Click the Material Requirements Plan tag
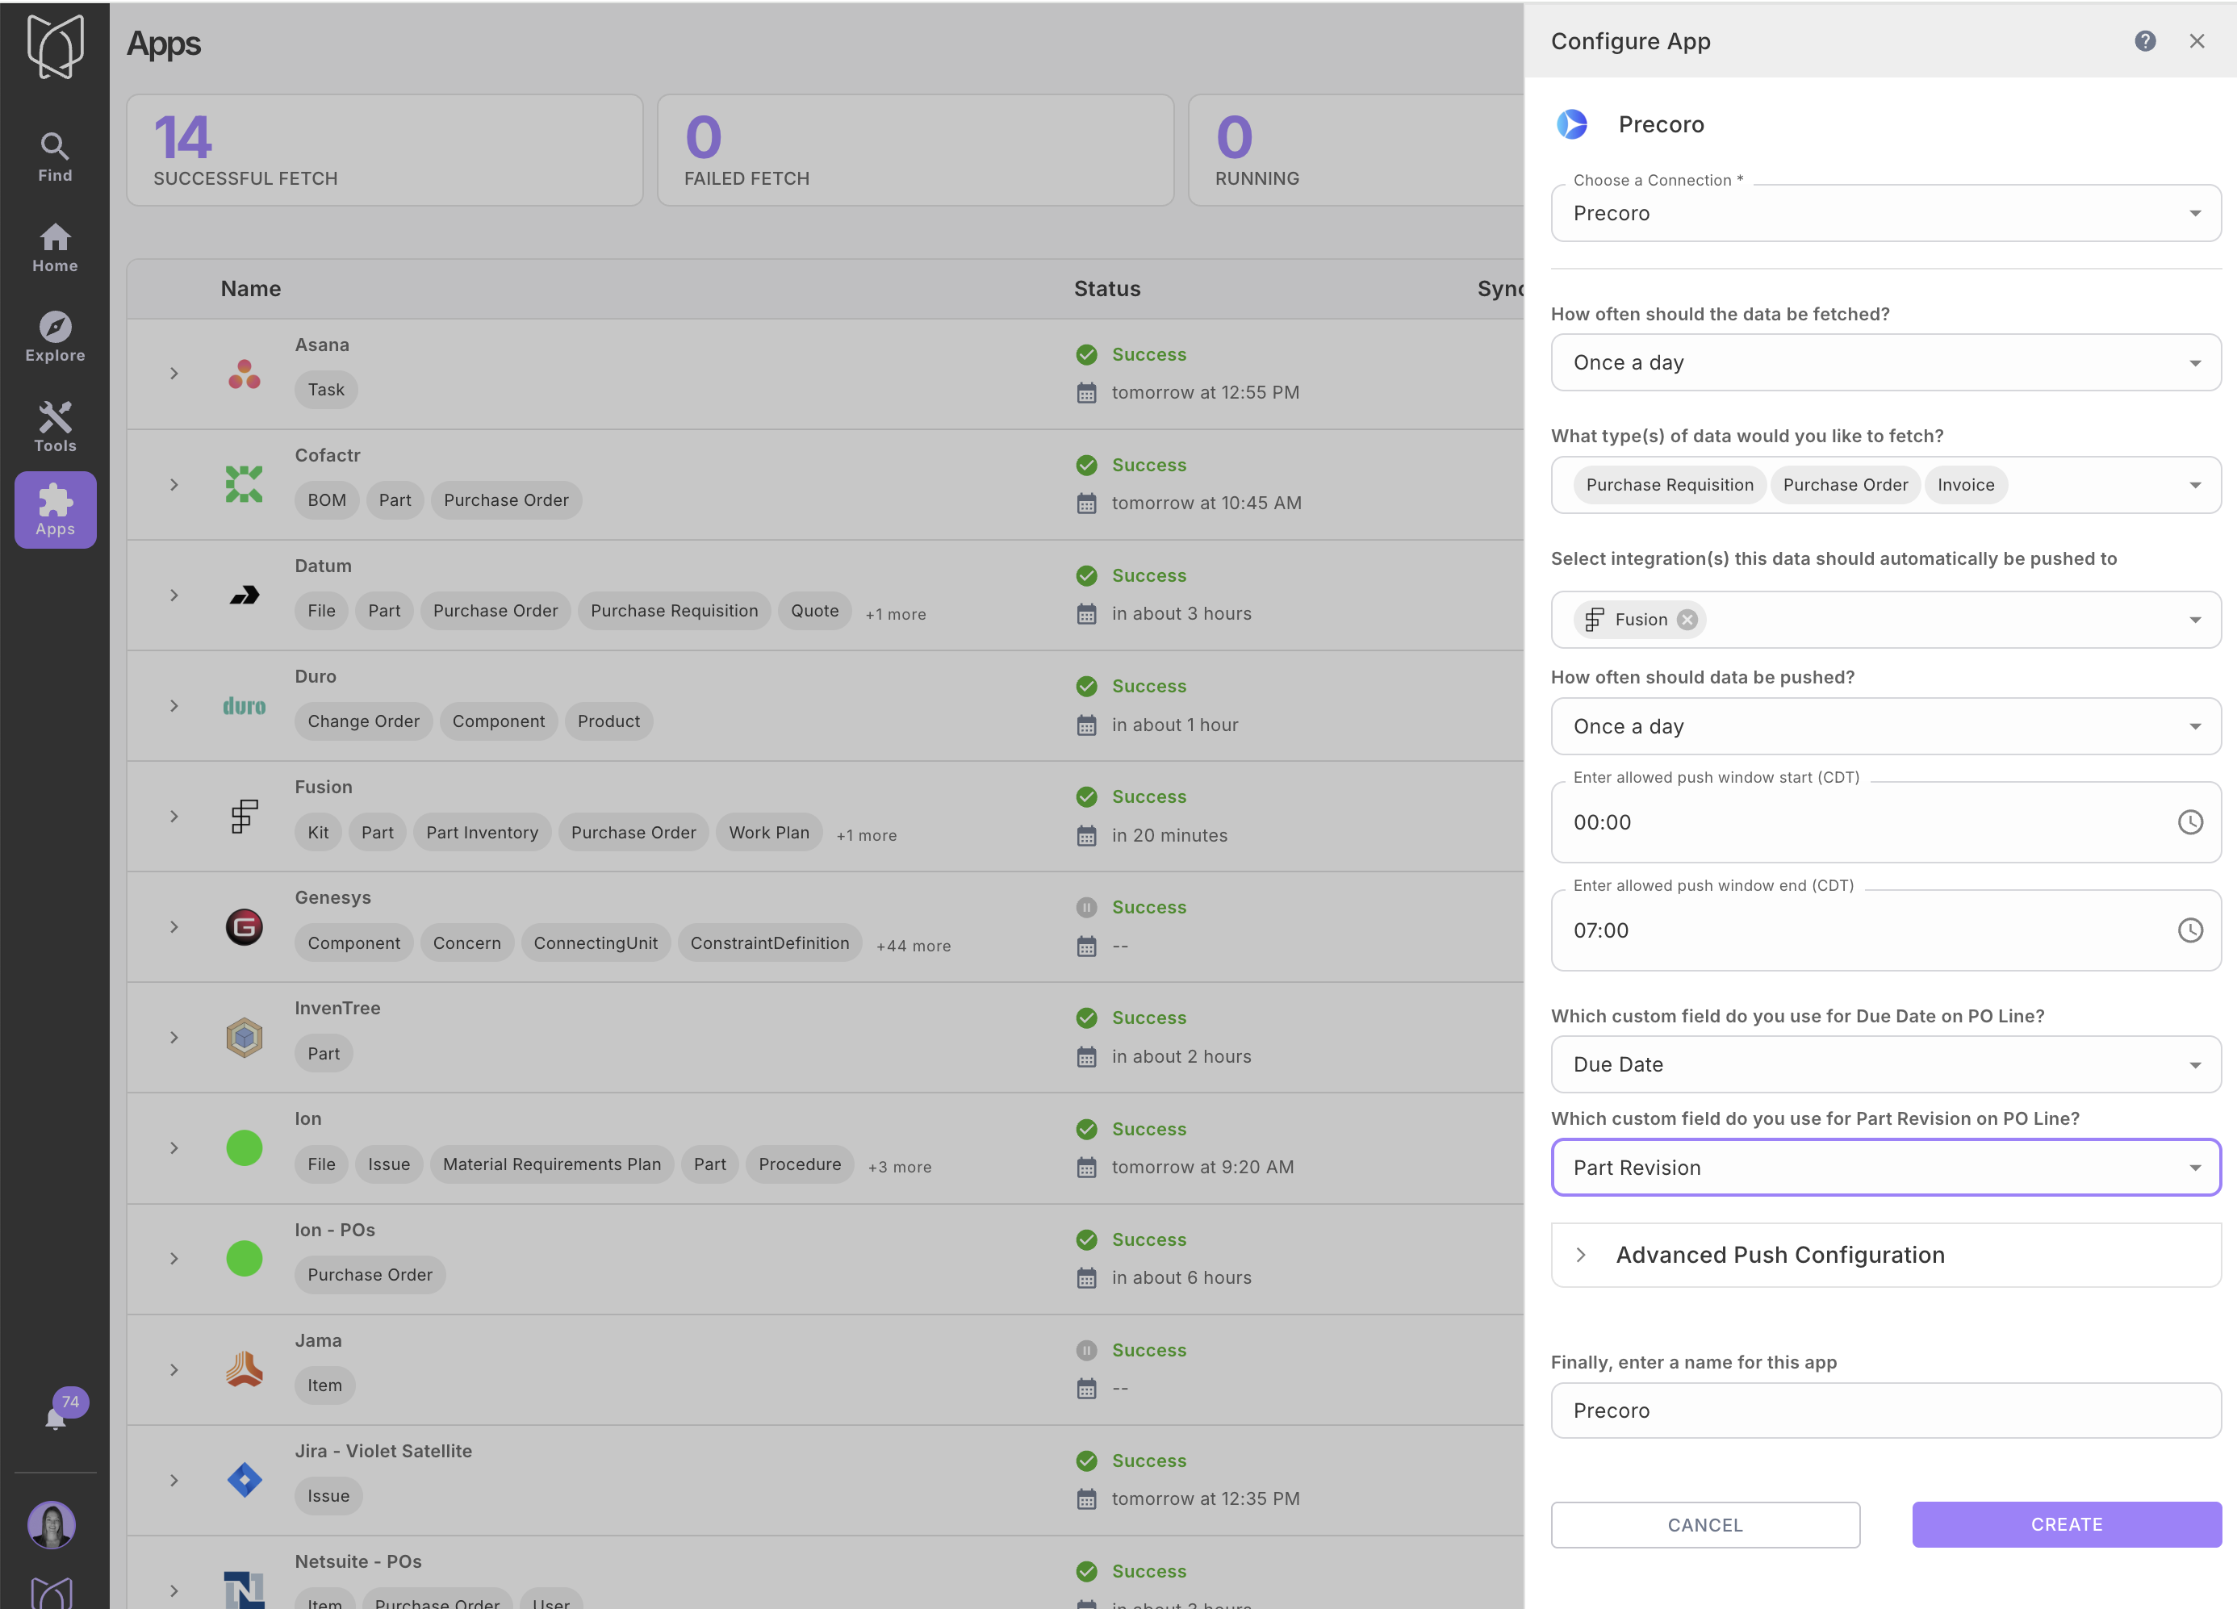 pos(552,1164)
